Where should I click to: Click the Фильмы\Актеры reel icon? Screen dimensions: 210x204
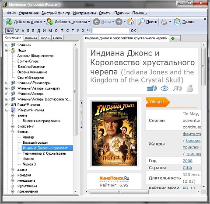[13, 93]
